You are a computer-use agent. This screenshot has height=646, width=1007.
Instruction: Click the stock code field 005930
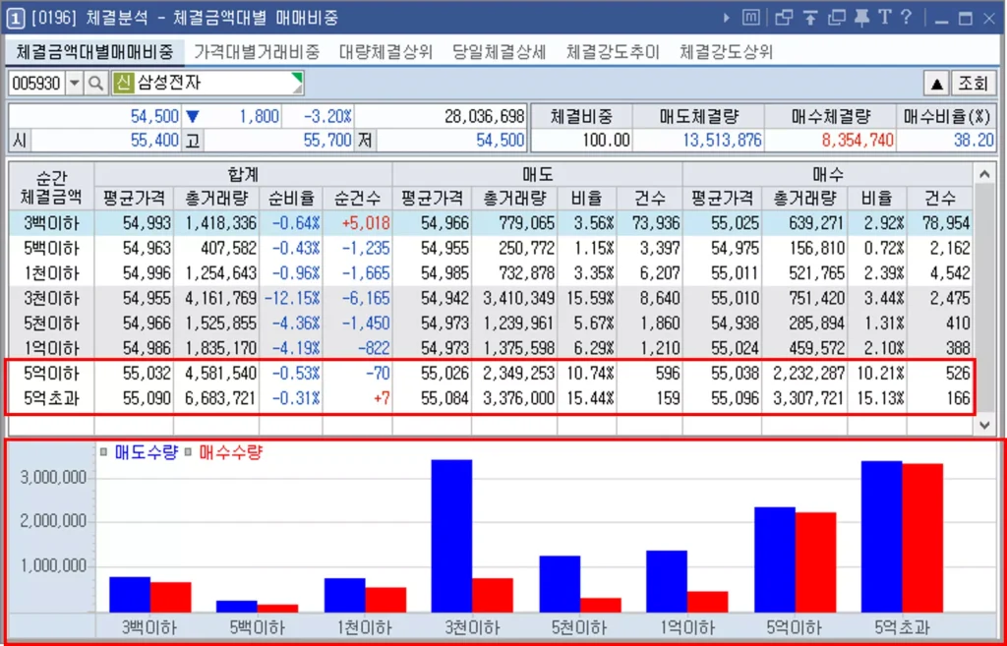tap(36, 84)
